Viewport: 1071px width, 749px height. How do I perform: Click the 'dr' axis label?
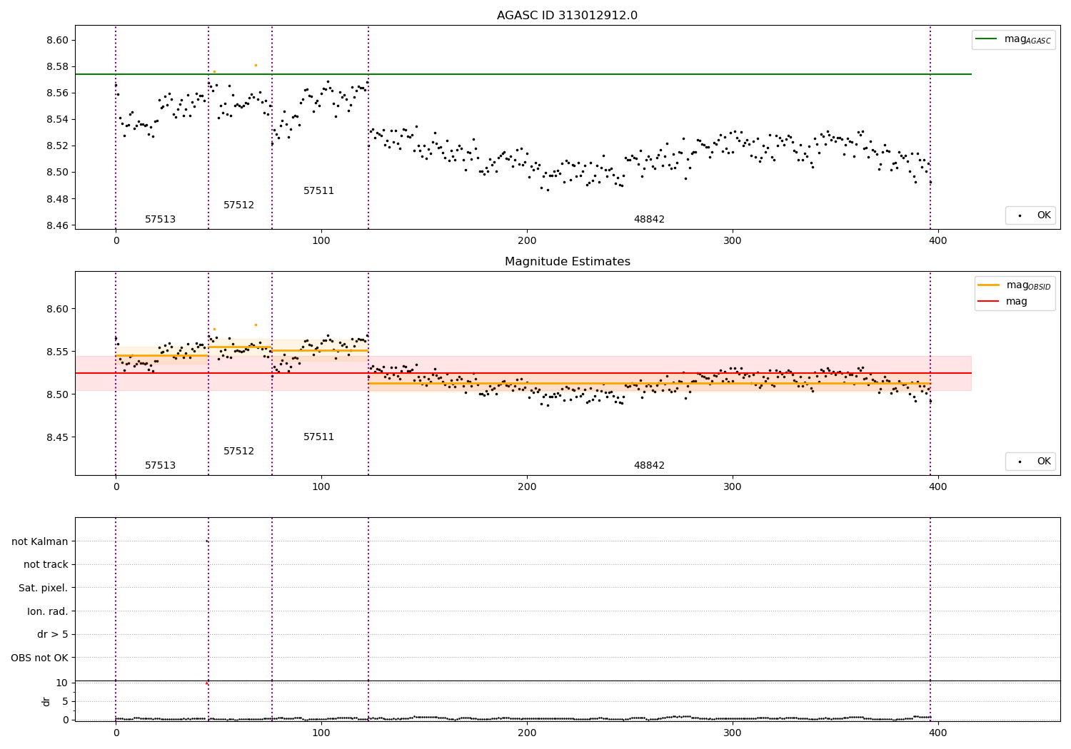[x=46, y=701]
